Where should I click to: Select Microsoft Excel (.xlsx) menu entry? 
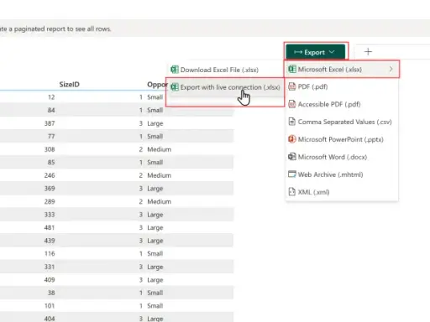pyautogui.click(x=342, y=69)
